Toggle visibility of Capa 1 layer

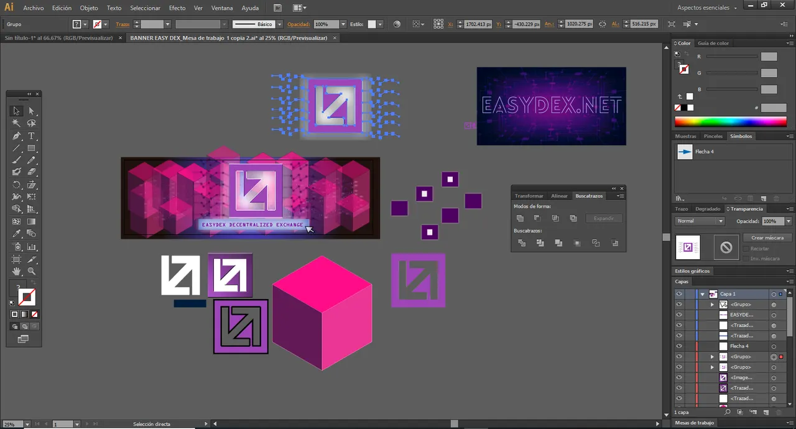pyautogui.click(x=679, y=294)
